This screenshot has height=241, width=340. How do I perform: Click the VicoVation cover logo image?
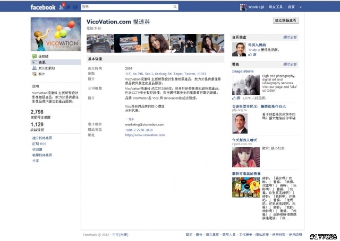click(56, 34)
